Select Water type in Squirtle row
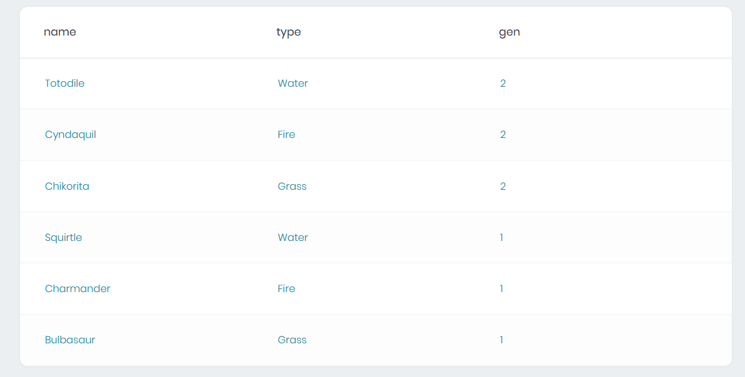 pyautogui.click(x=293, y=237)
